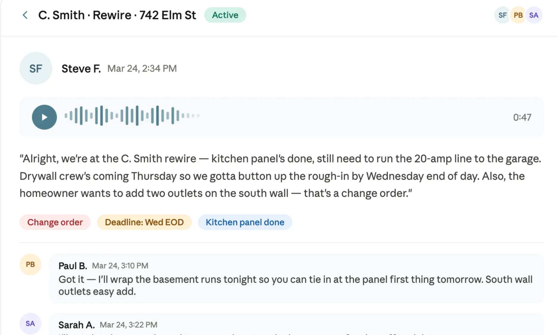Click Steve F.'s SF avatar beside his message
This screenshot has height=335, width=558.
click(x=35, y=68)
